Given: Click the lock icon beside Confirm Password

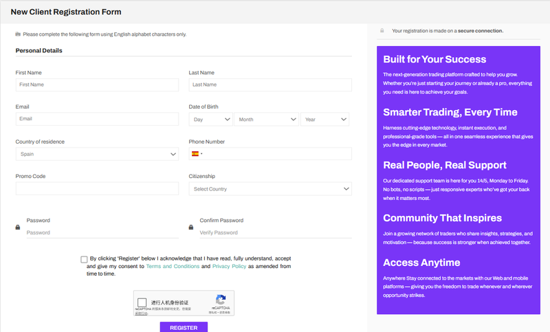Looking at the screenshot, I should click(191, 228).
